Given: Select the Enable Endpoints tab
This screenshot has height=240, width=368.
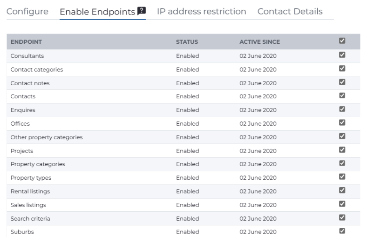Looking at the screenshot, I should click(97, 12).
